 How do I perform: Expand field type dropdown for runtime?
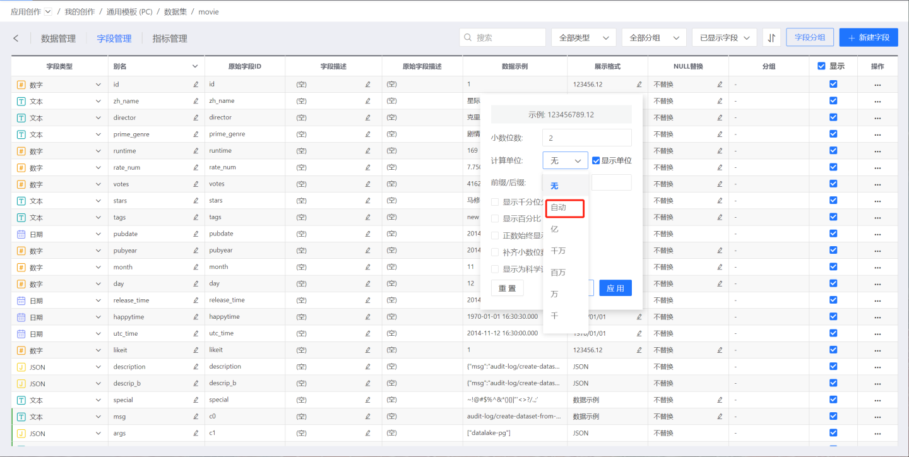[x=98, y=151]
